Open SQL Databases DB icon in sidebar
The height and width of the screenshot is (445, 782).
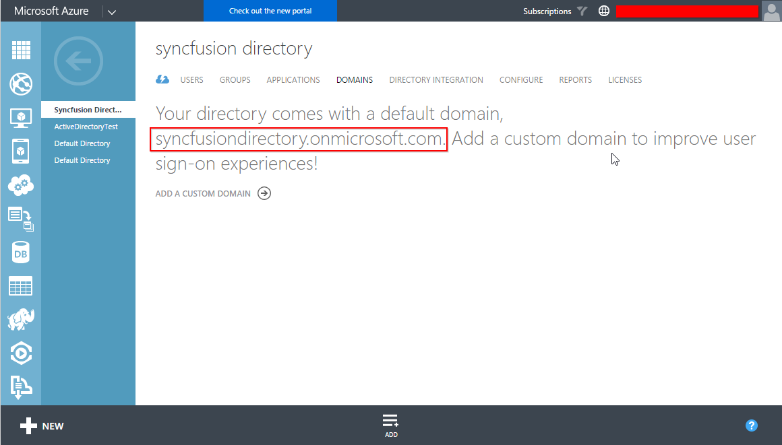click(x=21, y=252)
